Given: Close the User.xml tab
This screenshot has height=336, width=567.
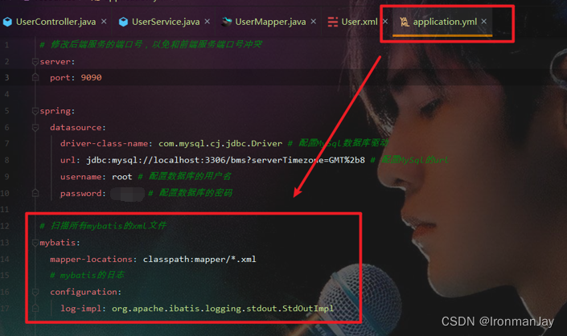Looking at the screenshot, I should coord(385,22).
